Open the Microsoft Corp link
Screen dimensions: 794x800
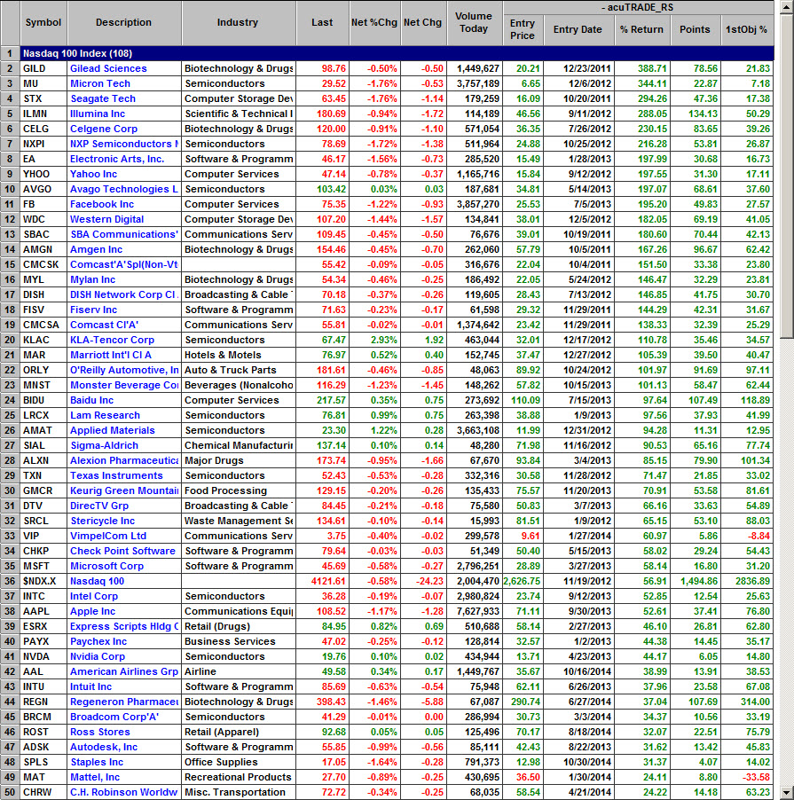(x=106, y=567)
